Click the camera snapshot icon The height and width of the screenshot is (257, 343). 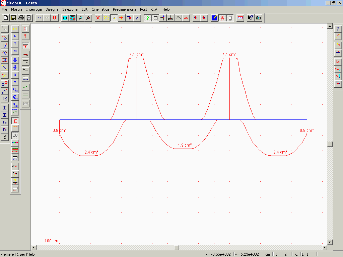pos(258,18)
